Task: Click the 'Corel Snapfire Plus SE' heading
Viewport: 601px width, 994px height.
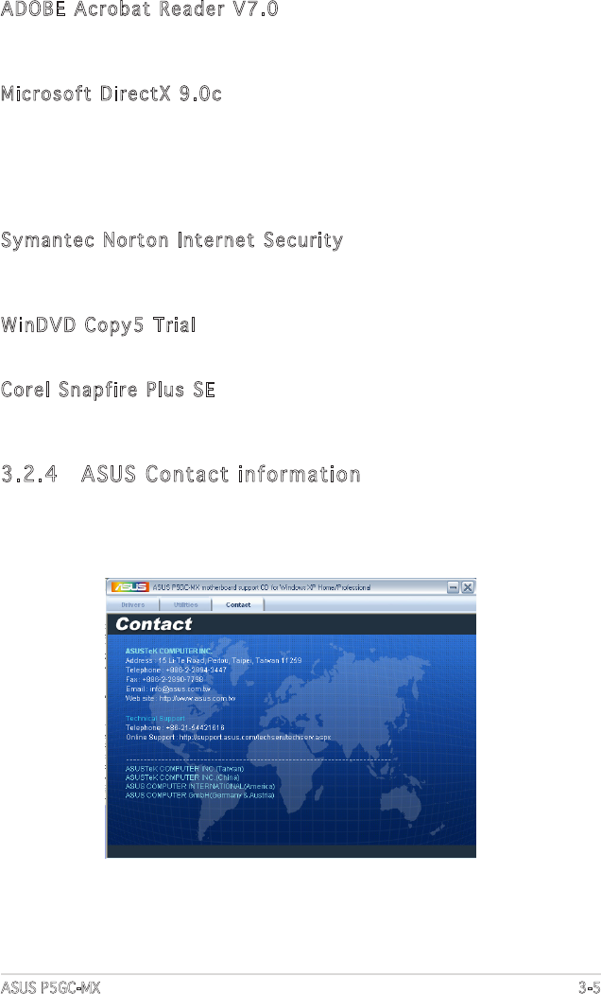Action: (108, 390)
